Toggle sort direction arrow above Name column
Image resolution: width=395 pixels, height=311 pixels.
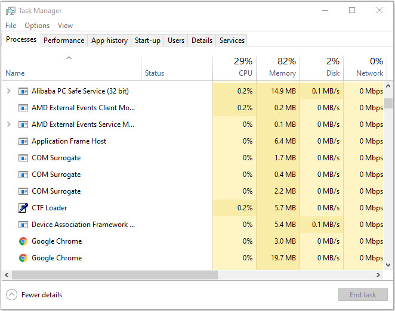click(x=69, y=58)
